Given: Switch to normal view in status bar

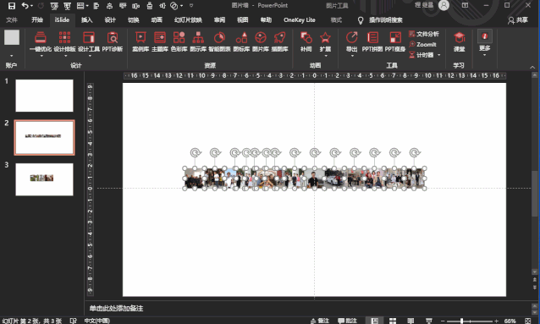Looking at the screenshot, I should [x=374, y=321].
